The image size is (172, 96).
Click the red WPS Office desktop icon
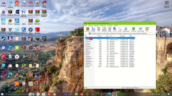[x=17, y=3]
